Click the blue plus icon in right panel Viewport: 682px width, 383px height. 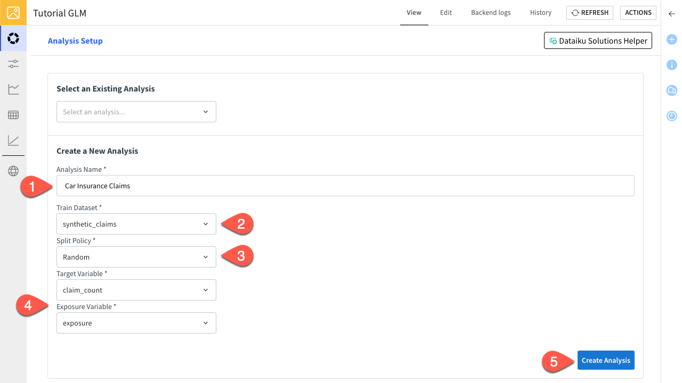coord(672,39)
